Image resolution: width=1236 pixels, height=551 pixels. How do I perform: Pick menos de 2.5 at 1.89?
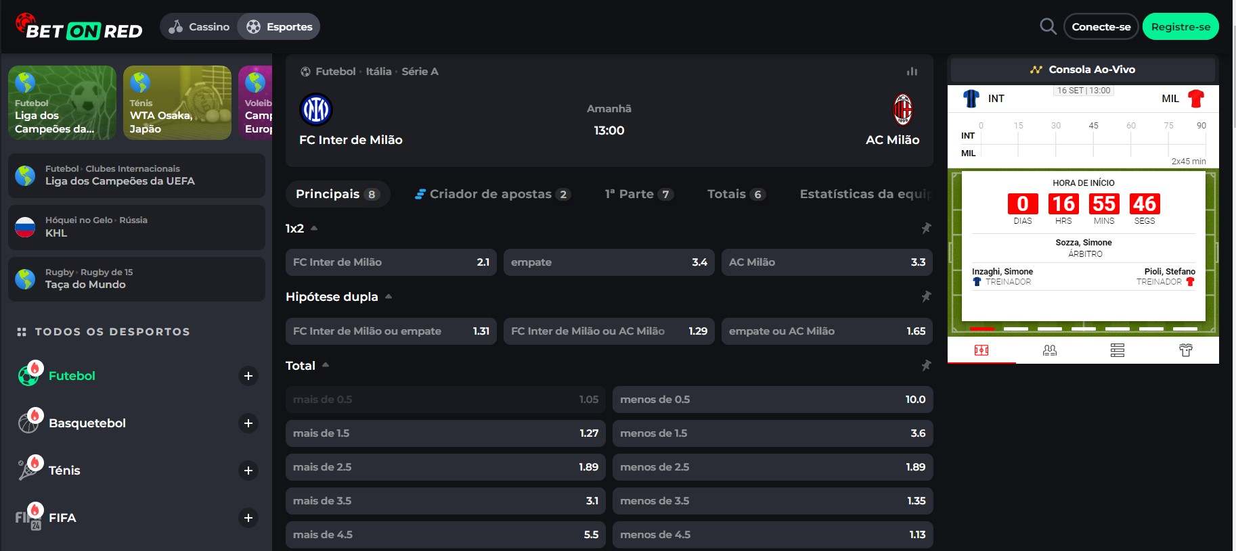(773, 467)
